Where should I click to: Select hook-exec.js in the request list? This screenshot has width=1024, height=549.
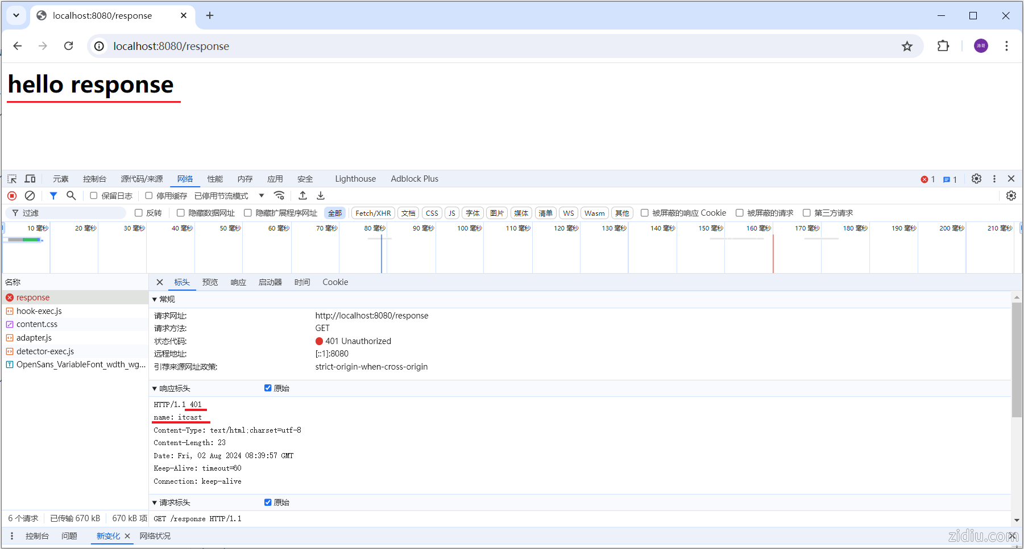pyautogui.click(x=39, y=311)
